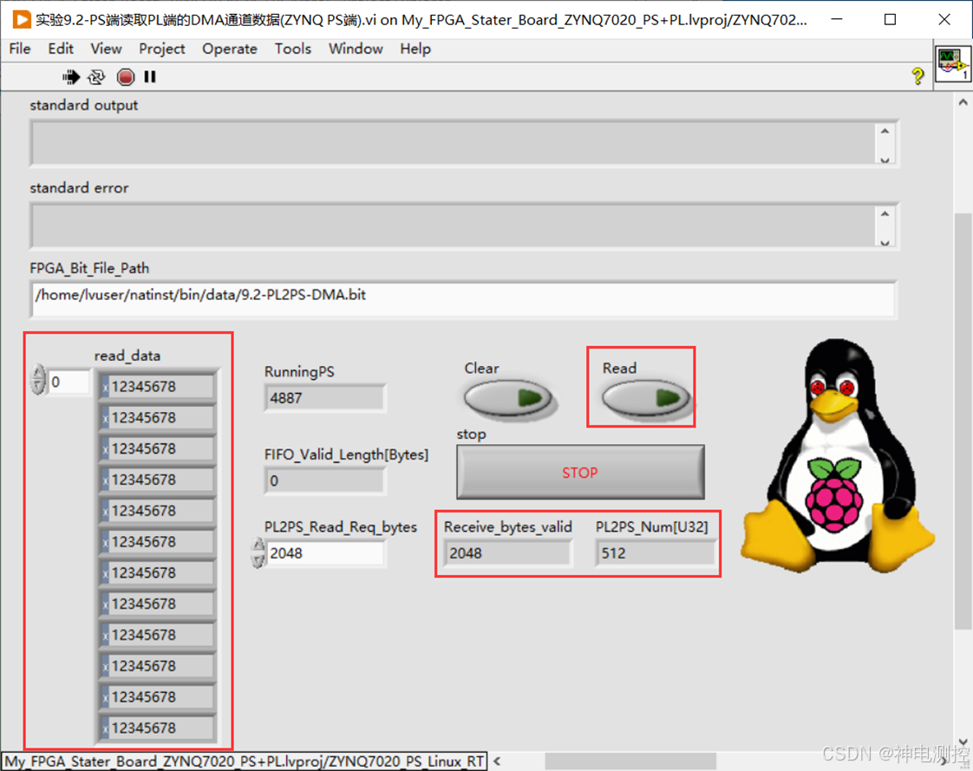Click the horizontal scrollbar thumb

click(x=630, y=761)
